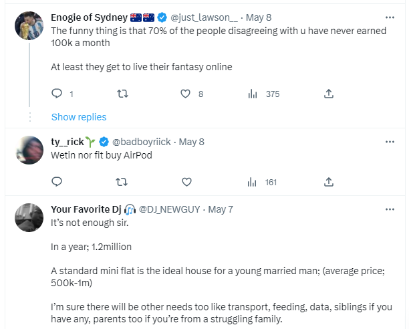Retweet ty__rick's AirPod tweet
Viewport: 409px width, 329px height.
pos(122,181)
